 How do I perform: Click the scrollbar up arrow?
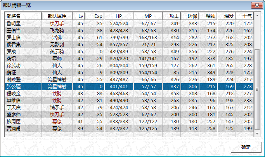(x=257, y=16)
